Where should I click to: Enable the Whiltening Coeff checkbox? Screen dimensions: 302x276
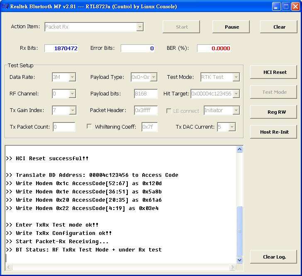click(x=89, y=127)
